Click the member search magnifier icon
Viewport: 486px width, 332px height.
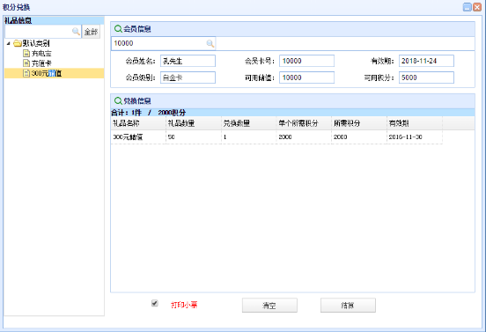click(x=210, y=43)
